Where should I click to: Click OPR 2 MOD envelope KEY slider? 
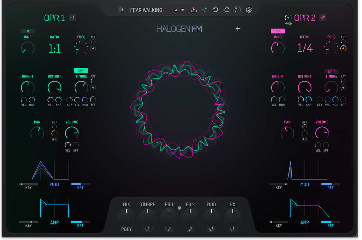point(279,184)
